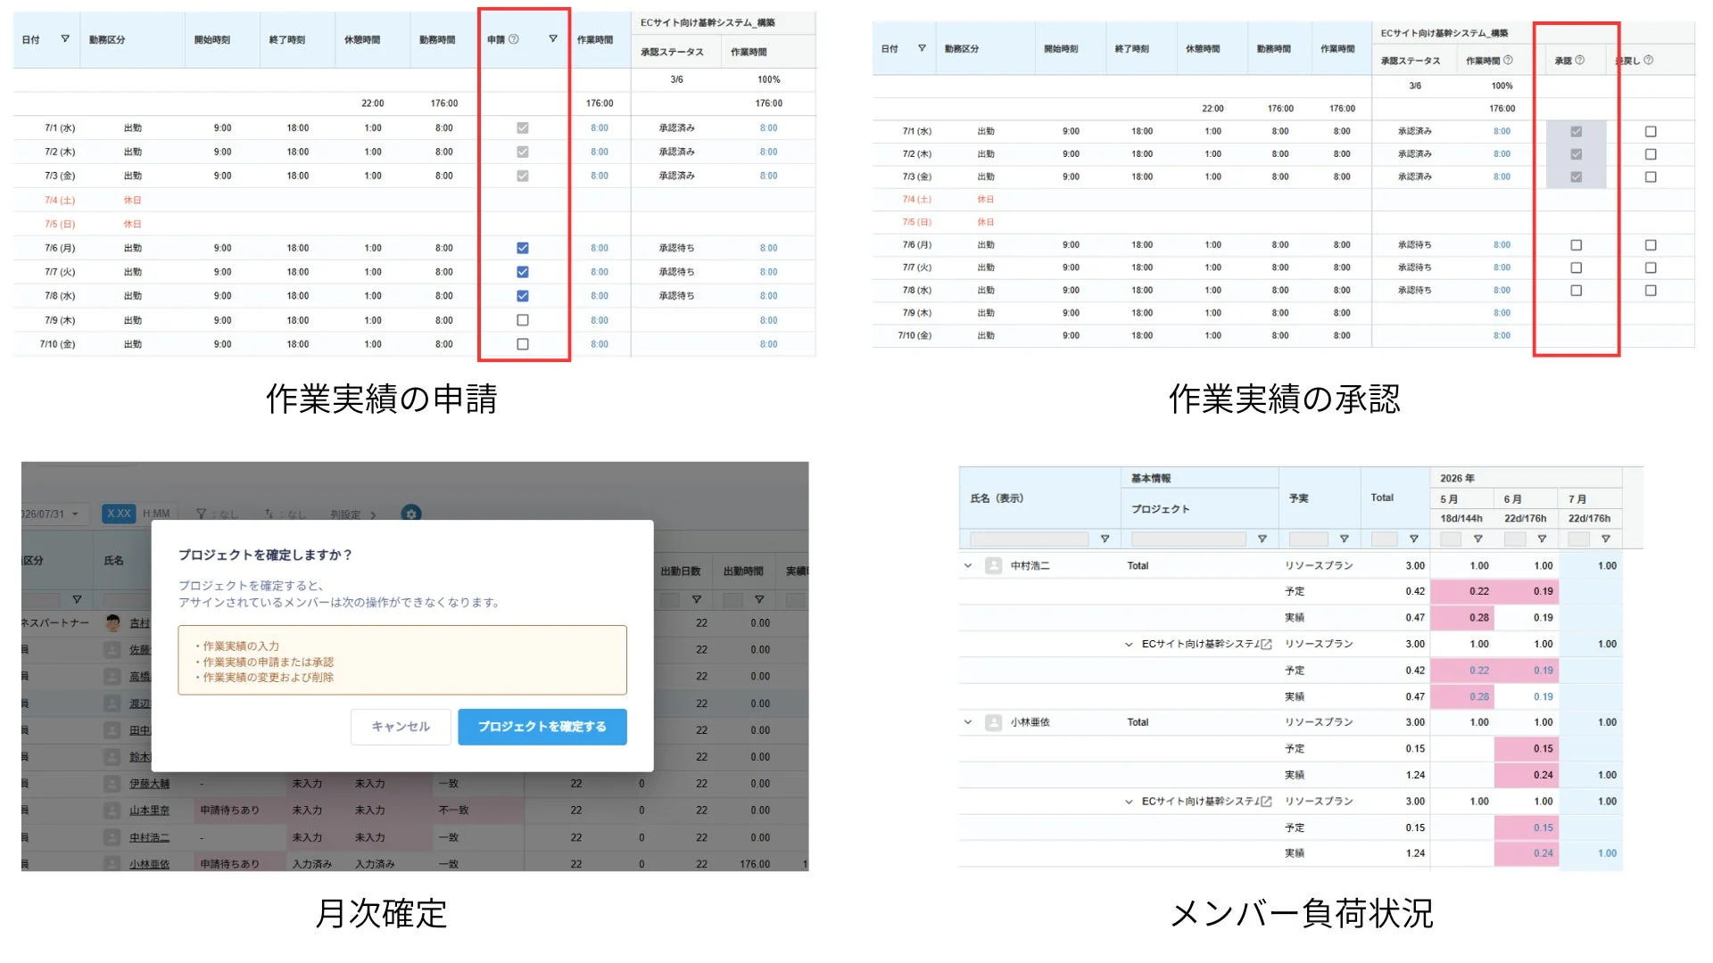
Task: Open 7/6 project 8:00 link in 承認 table
Action: coord(1502,245)
